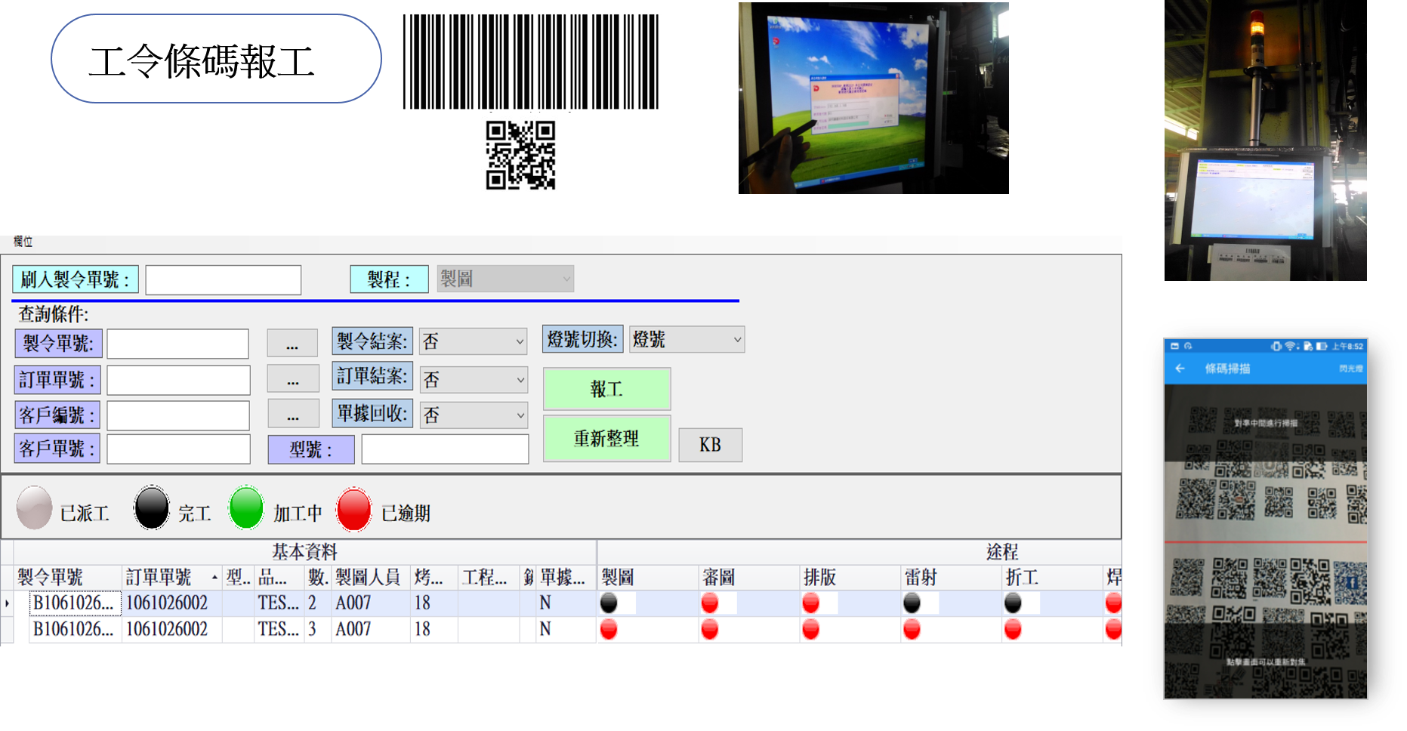Sort by the 訂單單號 column header
Image resolution: width=1407 pixels, height=731 pixels.
point(172,578)
